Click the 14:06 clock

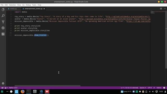[x=161, y=92]
